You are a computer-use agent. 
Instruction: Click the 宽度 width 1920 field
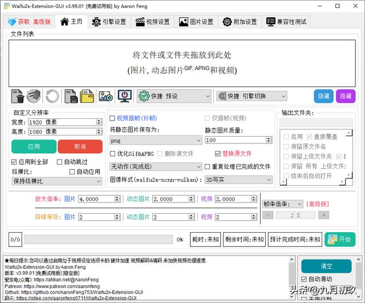point(65,122)
